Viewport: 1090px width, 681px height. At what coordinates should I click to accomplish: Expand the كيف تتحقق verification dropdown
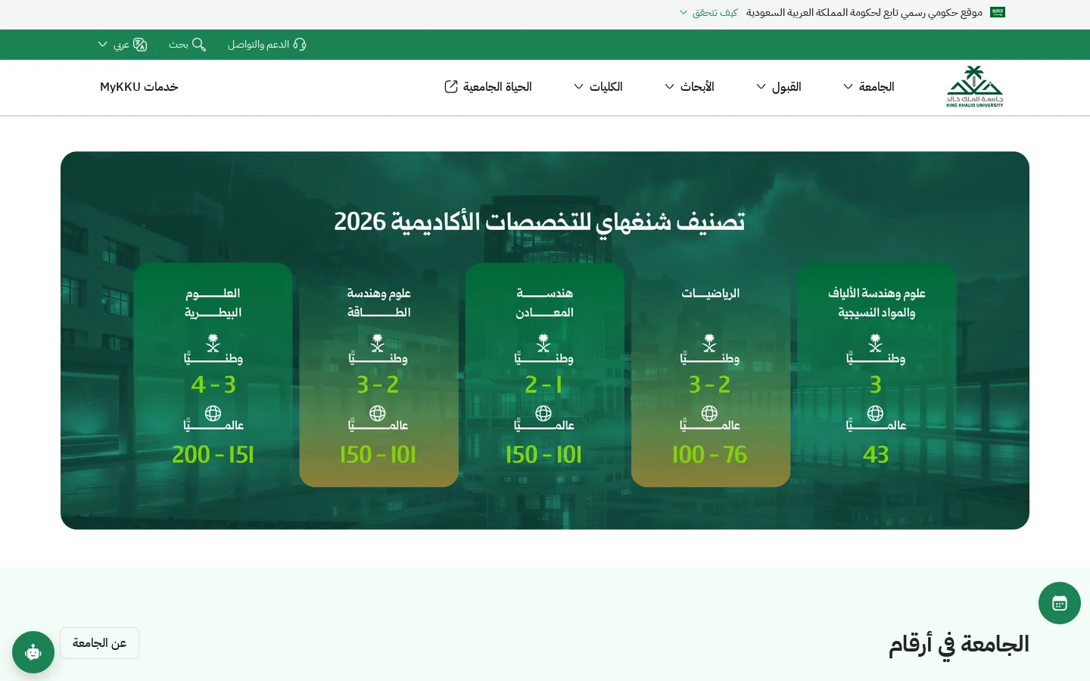tap(708, 12)
